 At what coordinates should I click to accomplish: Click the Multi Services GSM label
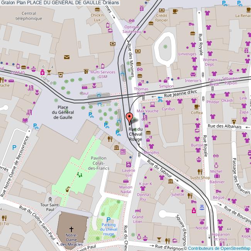pyautogui.click(x=102, y=74)
